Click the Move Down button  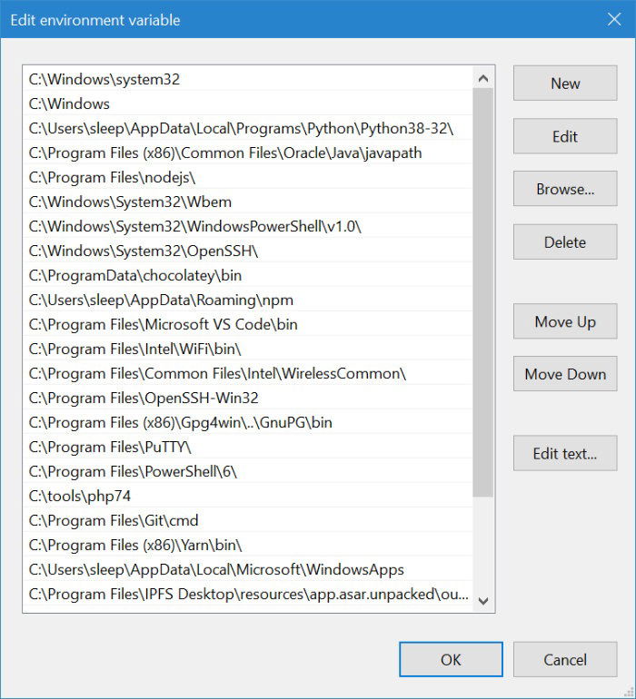pyautogui.click(x=565, y=374)
